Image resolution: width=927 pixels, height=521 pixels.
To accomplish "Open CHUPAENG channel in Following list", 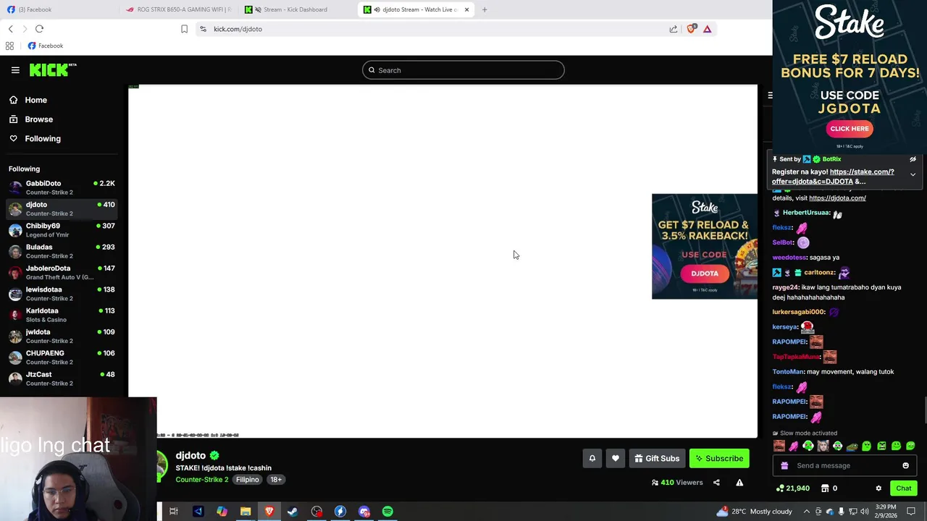I will (62, 357).
